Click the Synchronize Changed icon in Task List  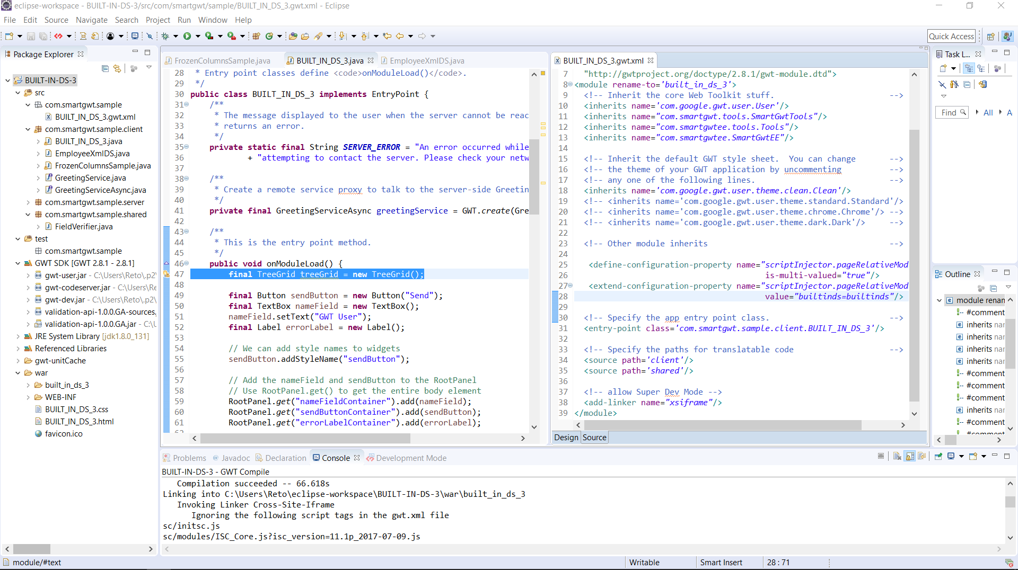coord(982,84)
